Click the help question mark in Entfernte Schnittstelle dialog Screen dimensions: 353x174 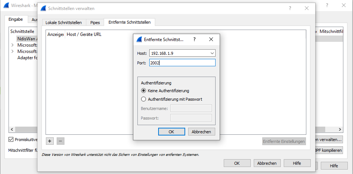[194, 39]
